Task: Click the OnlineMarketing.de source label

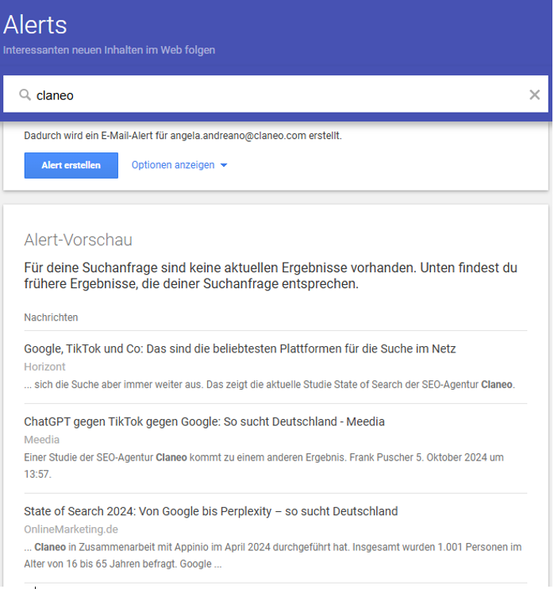Action: [x=71, y=529]
